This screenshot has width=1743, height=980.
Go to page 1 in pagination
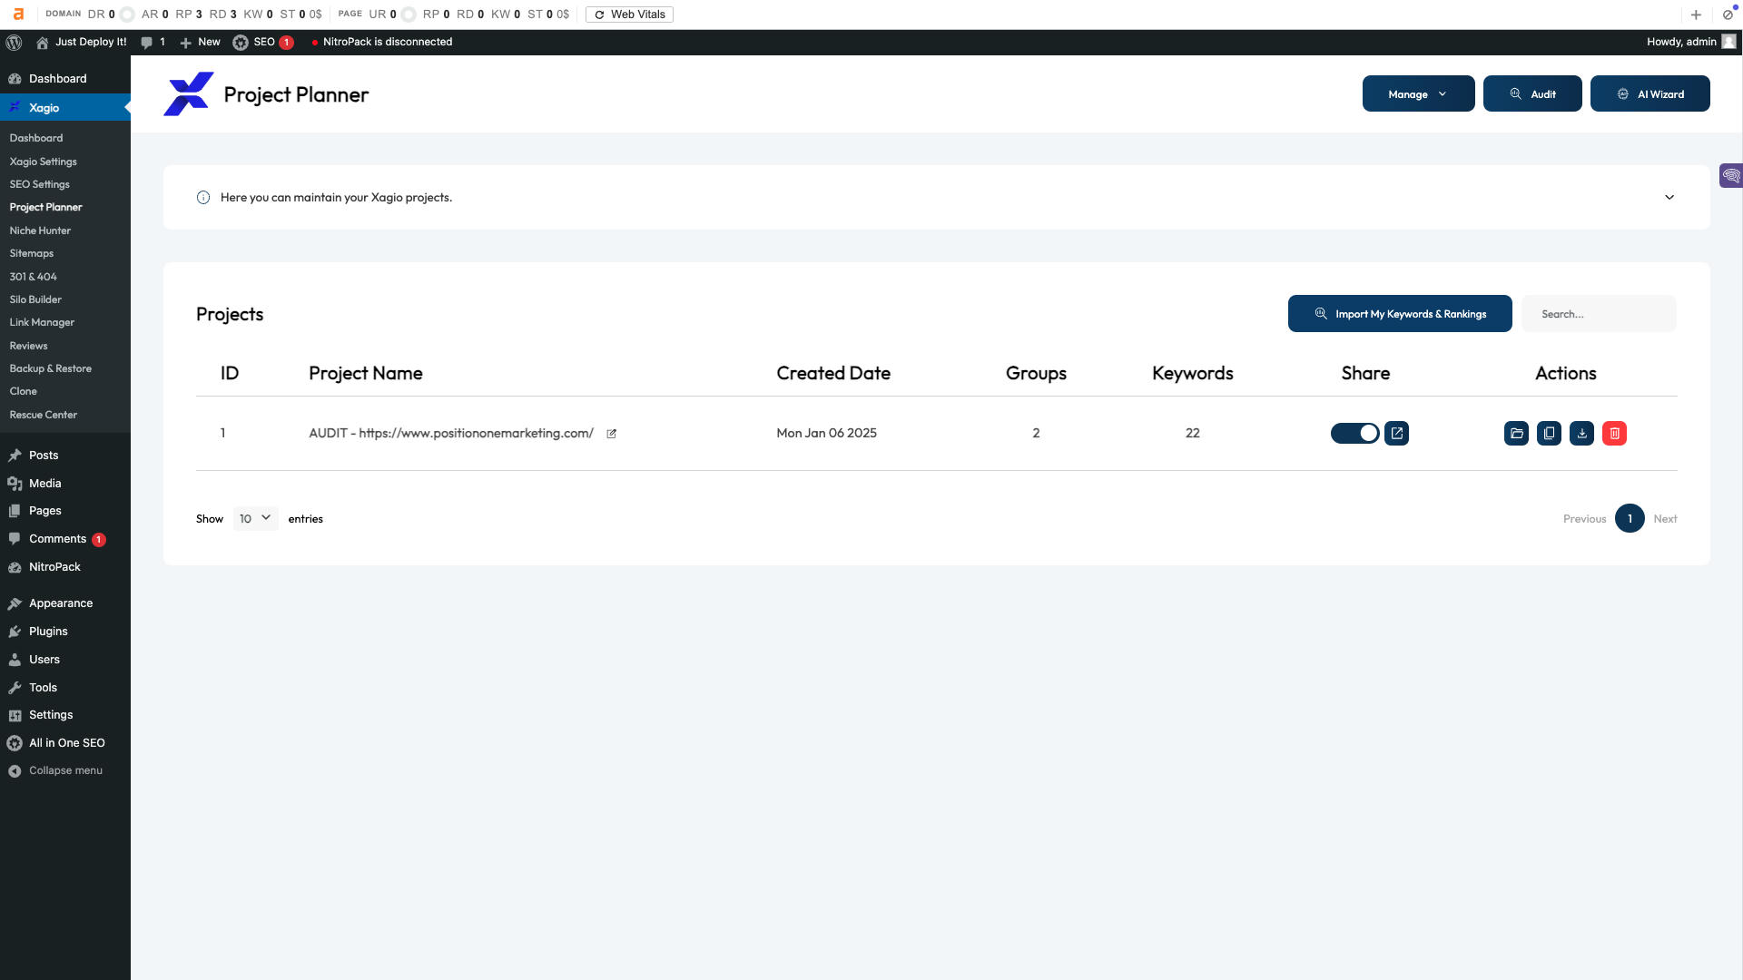1630,518
